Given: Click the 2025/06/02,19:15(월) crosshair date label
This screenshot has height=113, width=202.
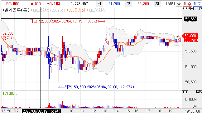Looking at the screenshot, I should click(x=41, y=111).
